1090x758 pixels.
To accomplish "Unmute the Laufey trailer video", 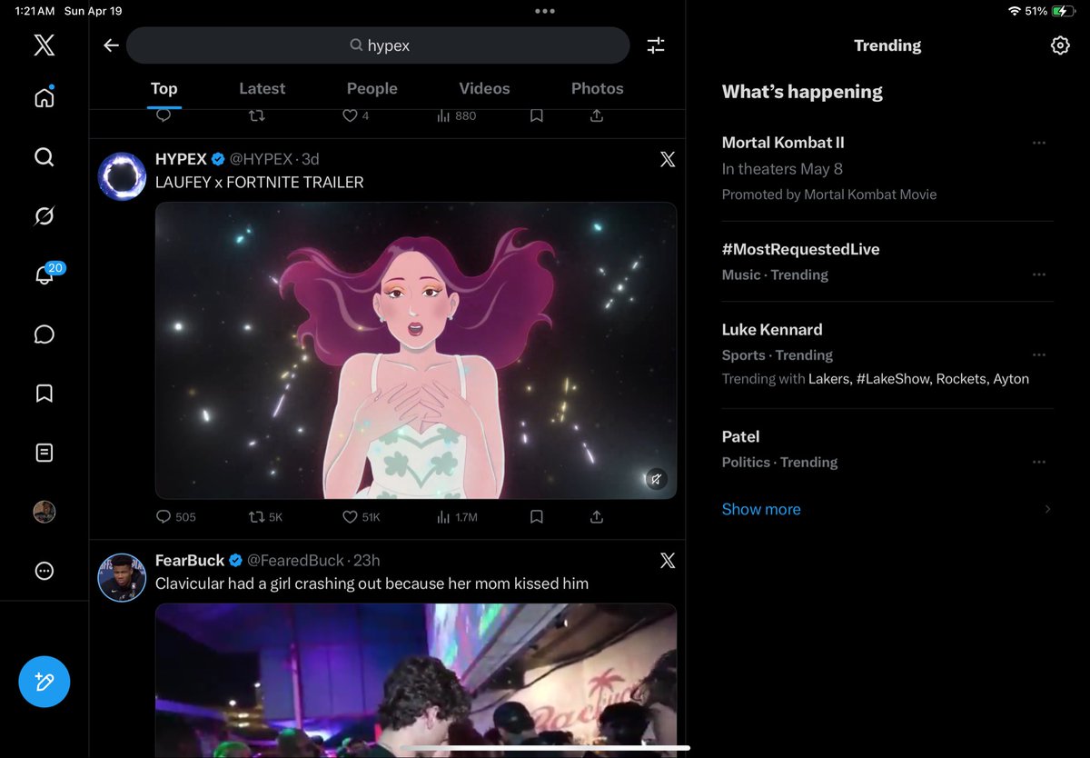I will tap(656, 479).
